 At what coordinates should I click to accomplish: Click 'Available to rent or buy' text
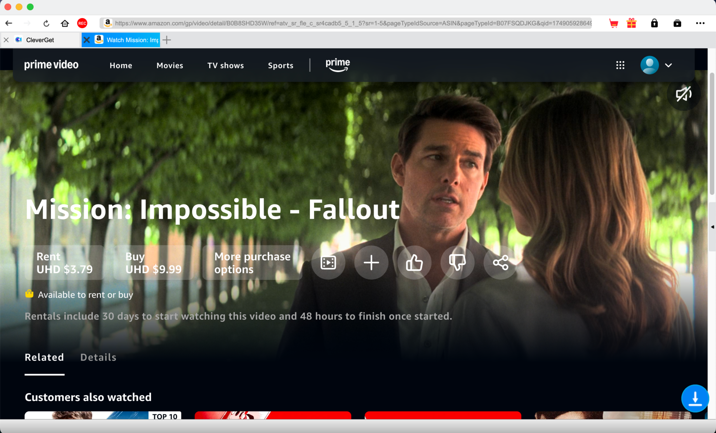(x=85, y=295)
